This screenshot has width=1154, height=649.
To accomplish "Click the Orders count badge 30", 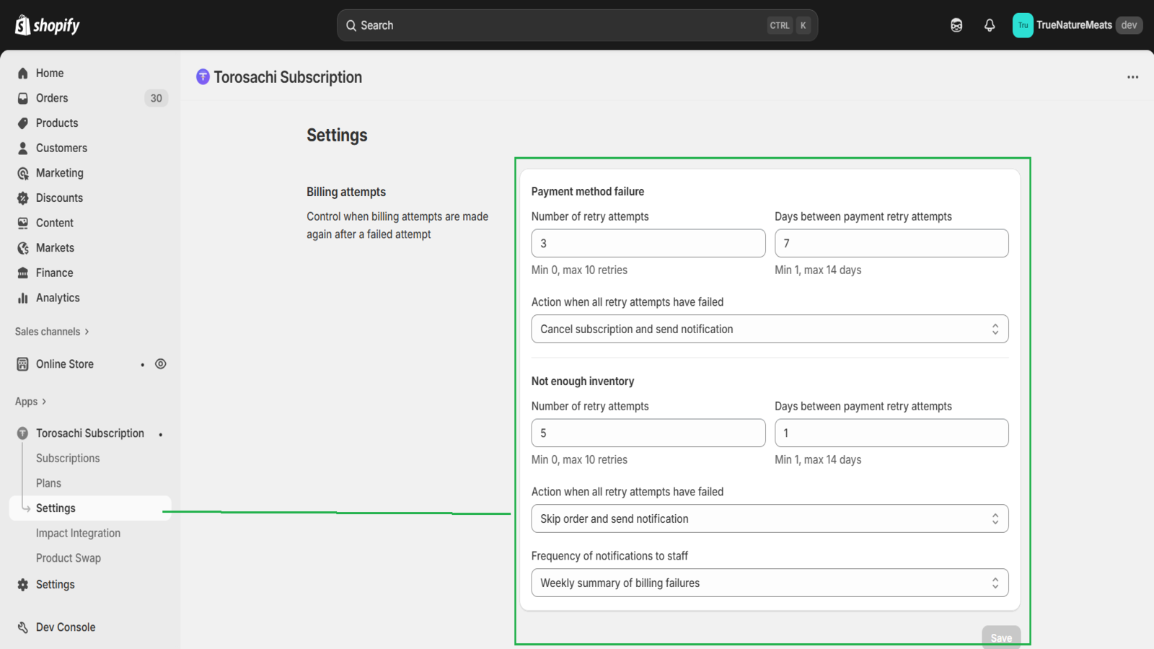I will tap(157, 98).
